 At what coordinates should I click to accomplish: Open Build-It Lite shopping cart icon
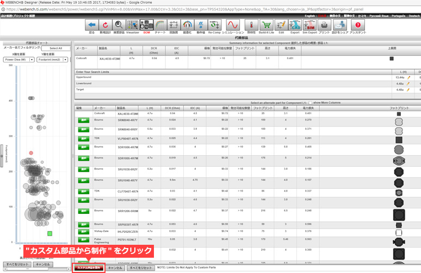click(x=267, y=25)
